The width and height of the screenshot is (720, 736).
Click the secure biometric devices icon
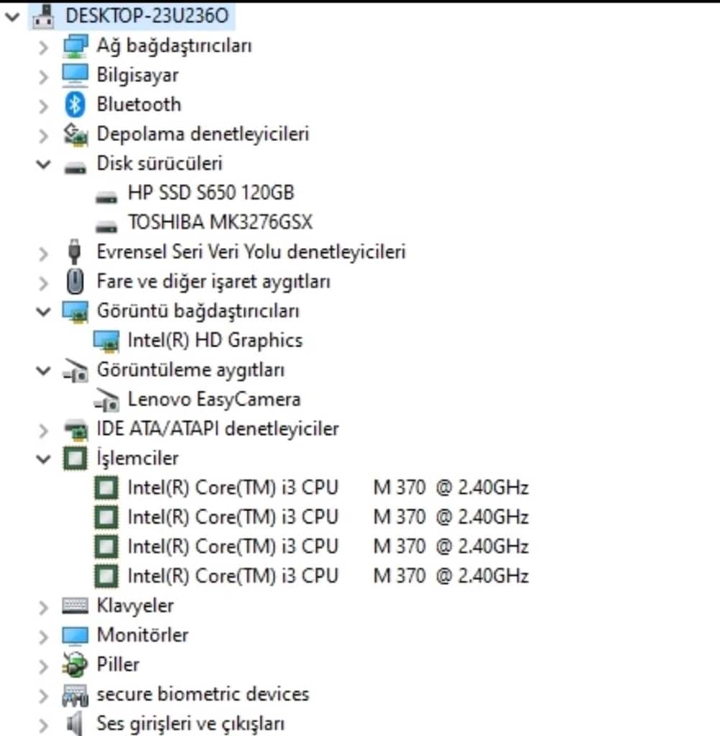tap(75, 695)
